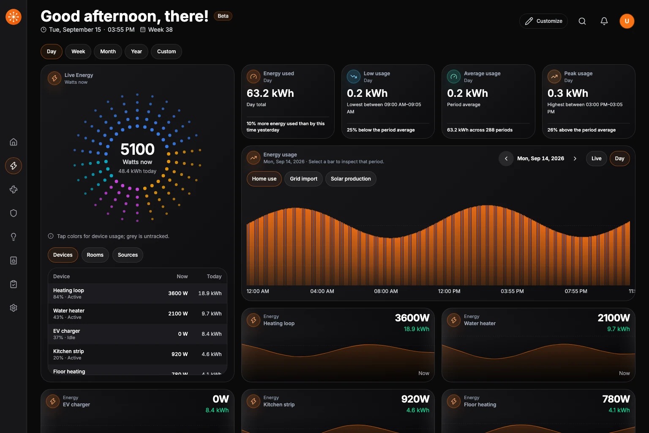Click a bar near 12:00 PM in chart

pyautogui.click(x=449, y=249)
